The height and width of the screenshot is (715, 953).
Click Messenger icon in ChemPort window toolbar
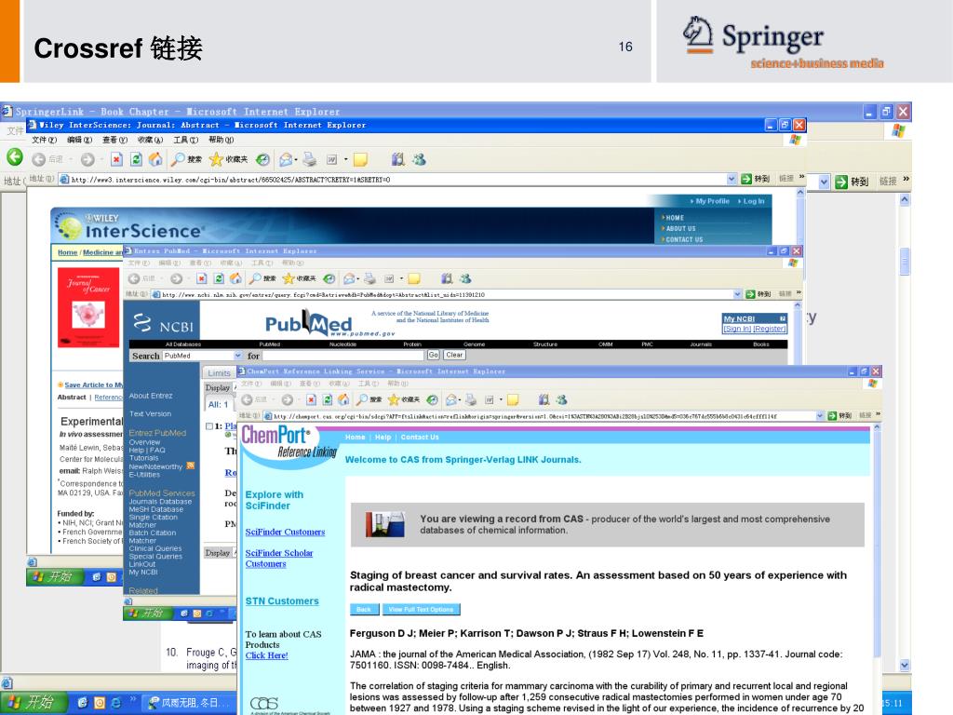coord(561,399)
